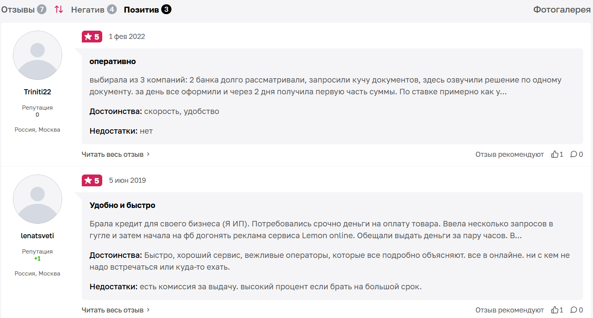The image size is (593, 318).
Task: Click the chevron after Triniti22's Читать весь отзыв
Action: pyautogui.click(x=148, y=154)
